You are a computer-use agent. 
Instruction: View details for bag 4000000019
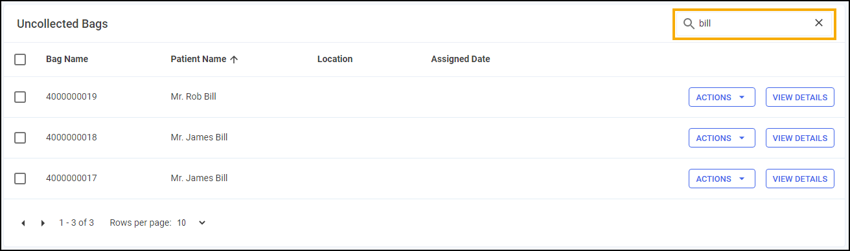799,98
